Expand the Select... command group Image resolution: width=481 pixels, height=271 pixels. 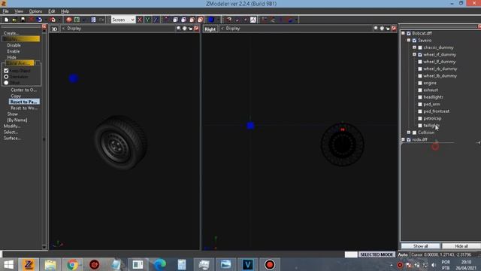pos(11,132)
